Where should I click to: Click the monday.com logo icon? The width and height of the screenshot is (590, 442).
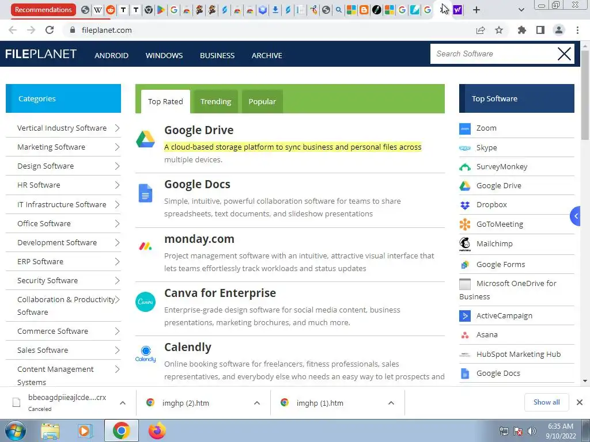(146, 246)
